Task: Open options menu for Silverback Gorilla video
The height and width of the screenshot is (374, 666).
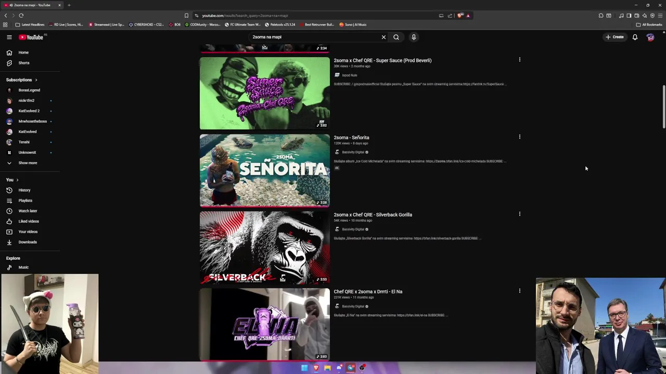Action: 519,213
